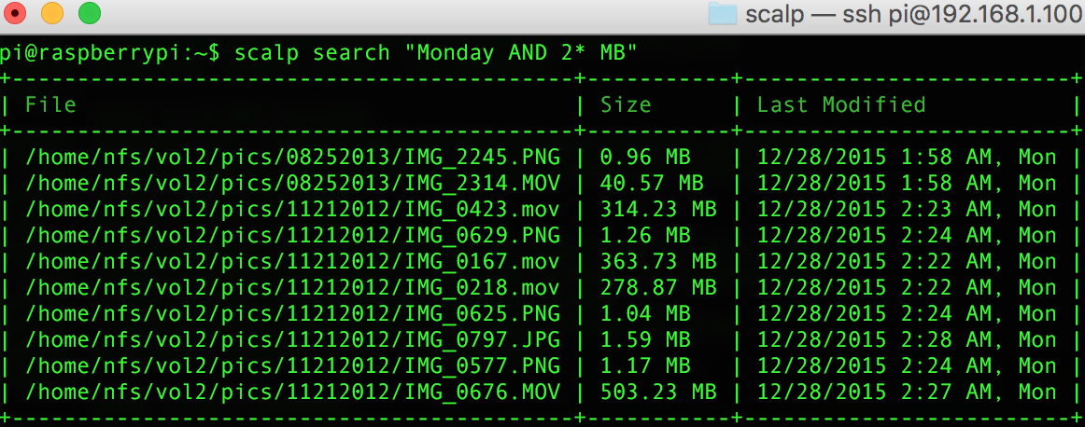Select the IMG_2314.MOV file path

(292, 183)
